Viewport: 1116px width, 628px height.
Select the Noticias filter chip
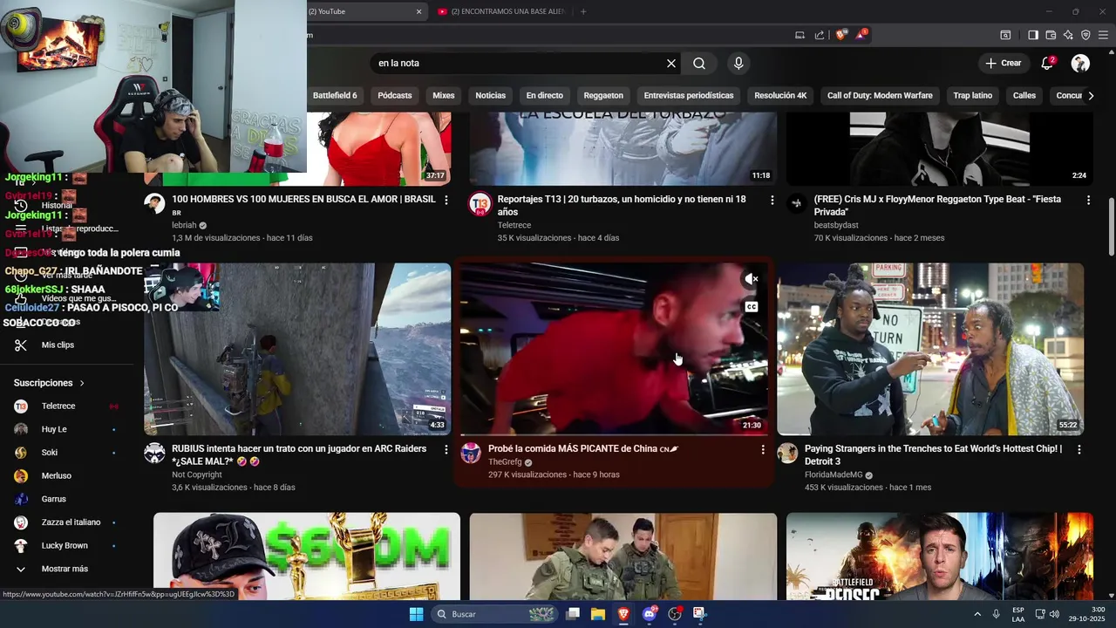(490, 96)
